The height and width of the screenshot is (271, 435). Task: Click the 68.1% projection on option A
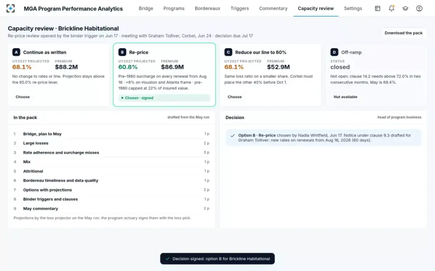[x=22, y=67]
